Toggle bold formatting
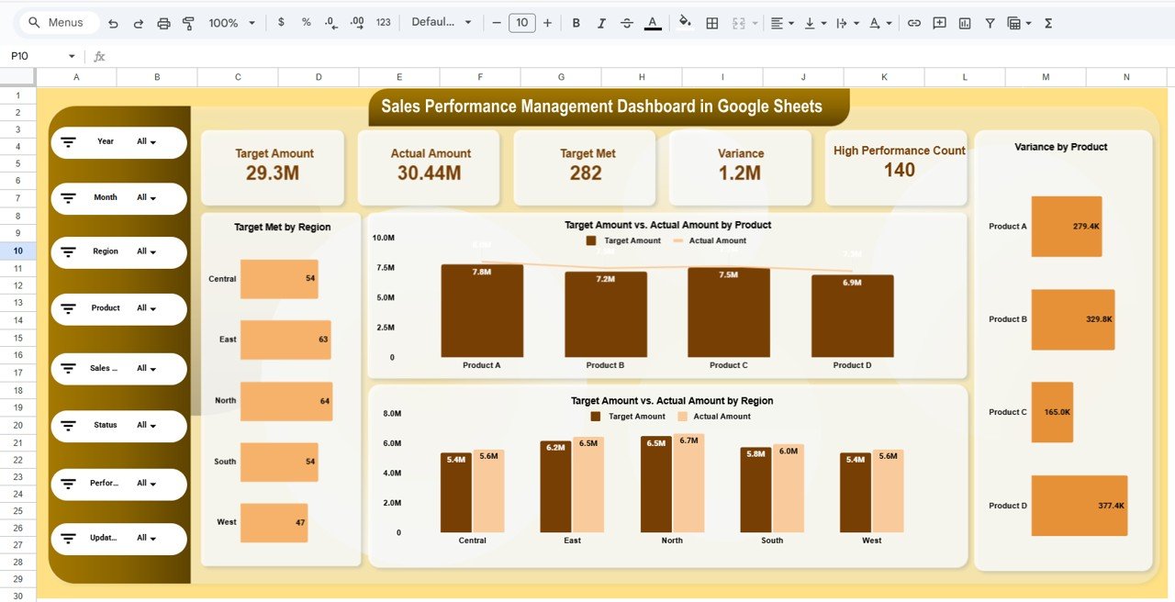Image resolution: width=1175 pixels, height=602 pixels. point(576,23)
